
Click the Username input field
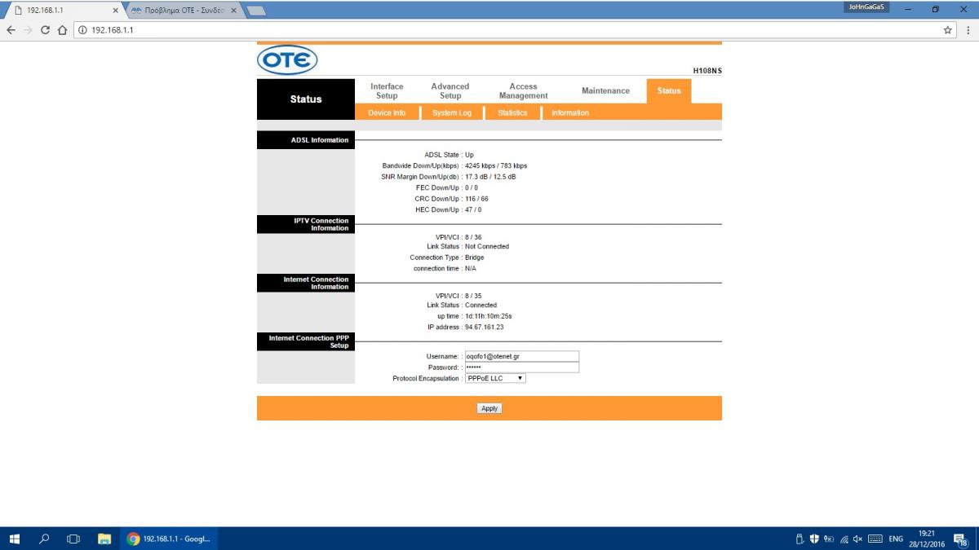coord(521,356)
